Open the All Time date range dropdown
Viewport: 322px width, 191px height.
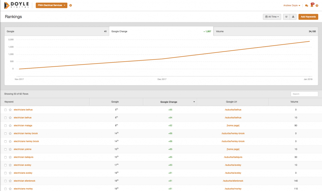[x=272, y=17]
